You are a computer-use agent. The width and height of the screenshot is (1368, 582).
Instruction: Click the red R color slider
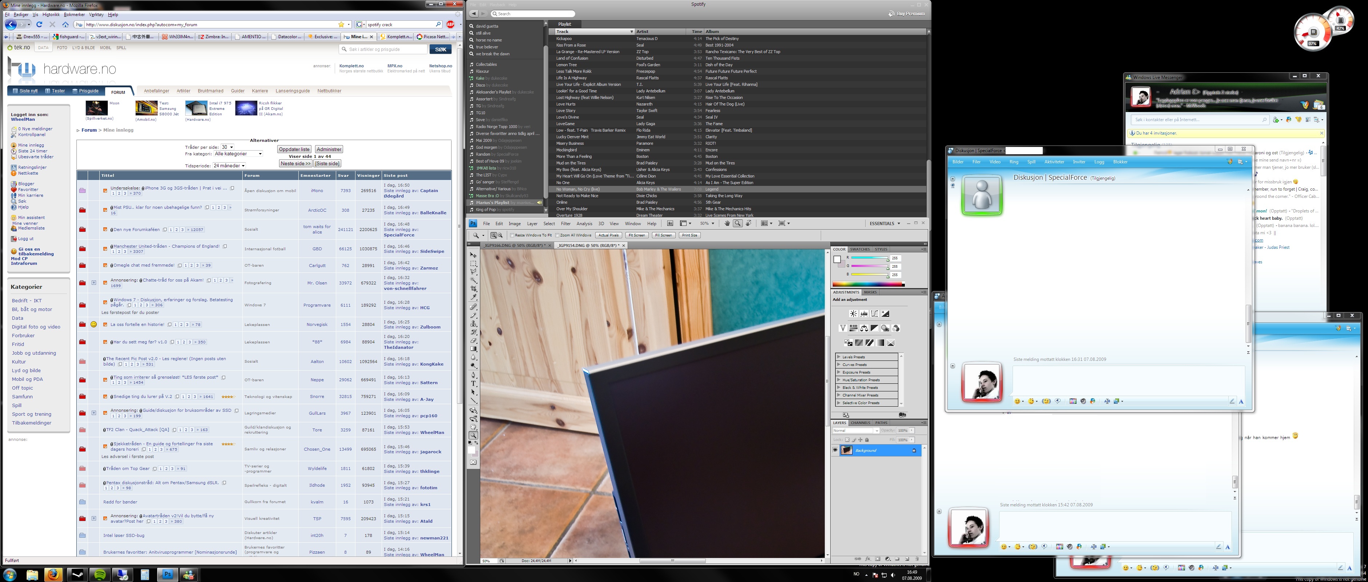click(870, 258)
